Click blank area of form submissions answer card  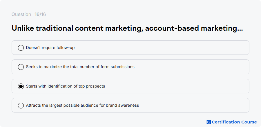[x=191, y=67]
